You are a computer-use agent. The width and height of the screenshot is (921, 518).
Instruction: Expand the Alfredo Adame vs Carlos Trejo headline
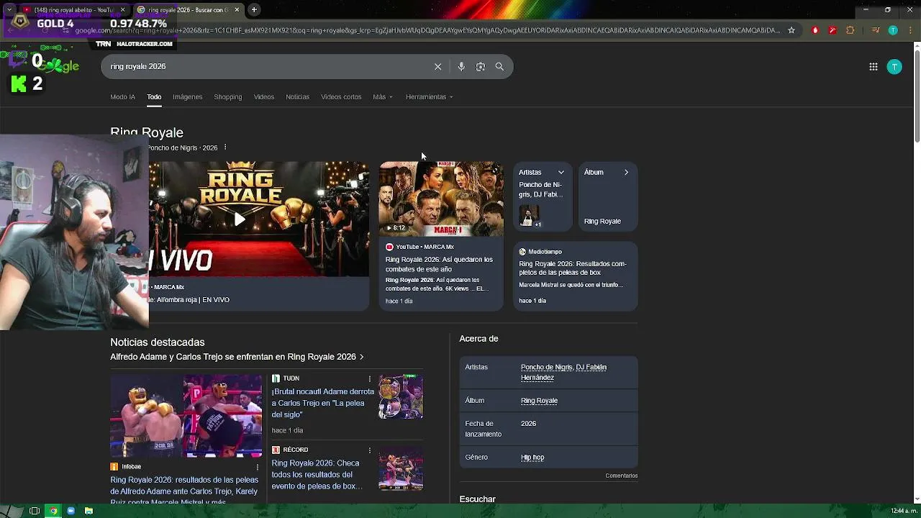pos(237,357)
